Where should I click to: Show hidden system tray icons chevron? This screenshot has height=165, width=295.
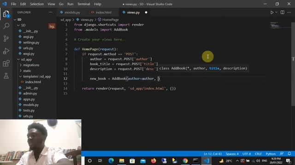click(237, 161)
